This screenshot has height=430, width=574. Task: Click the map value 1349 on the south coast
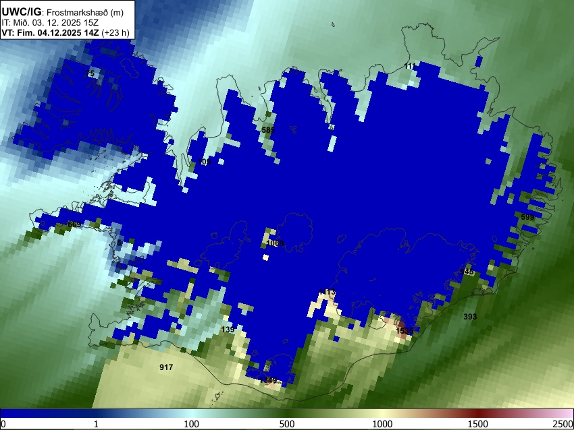pos(268,380)
